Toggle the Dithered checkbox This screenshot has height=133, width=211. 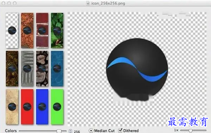click(120, 131)
